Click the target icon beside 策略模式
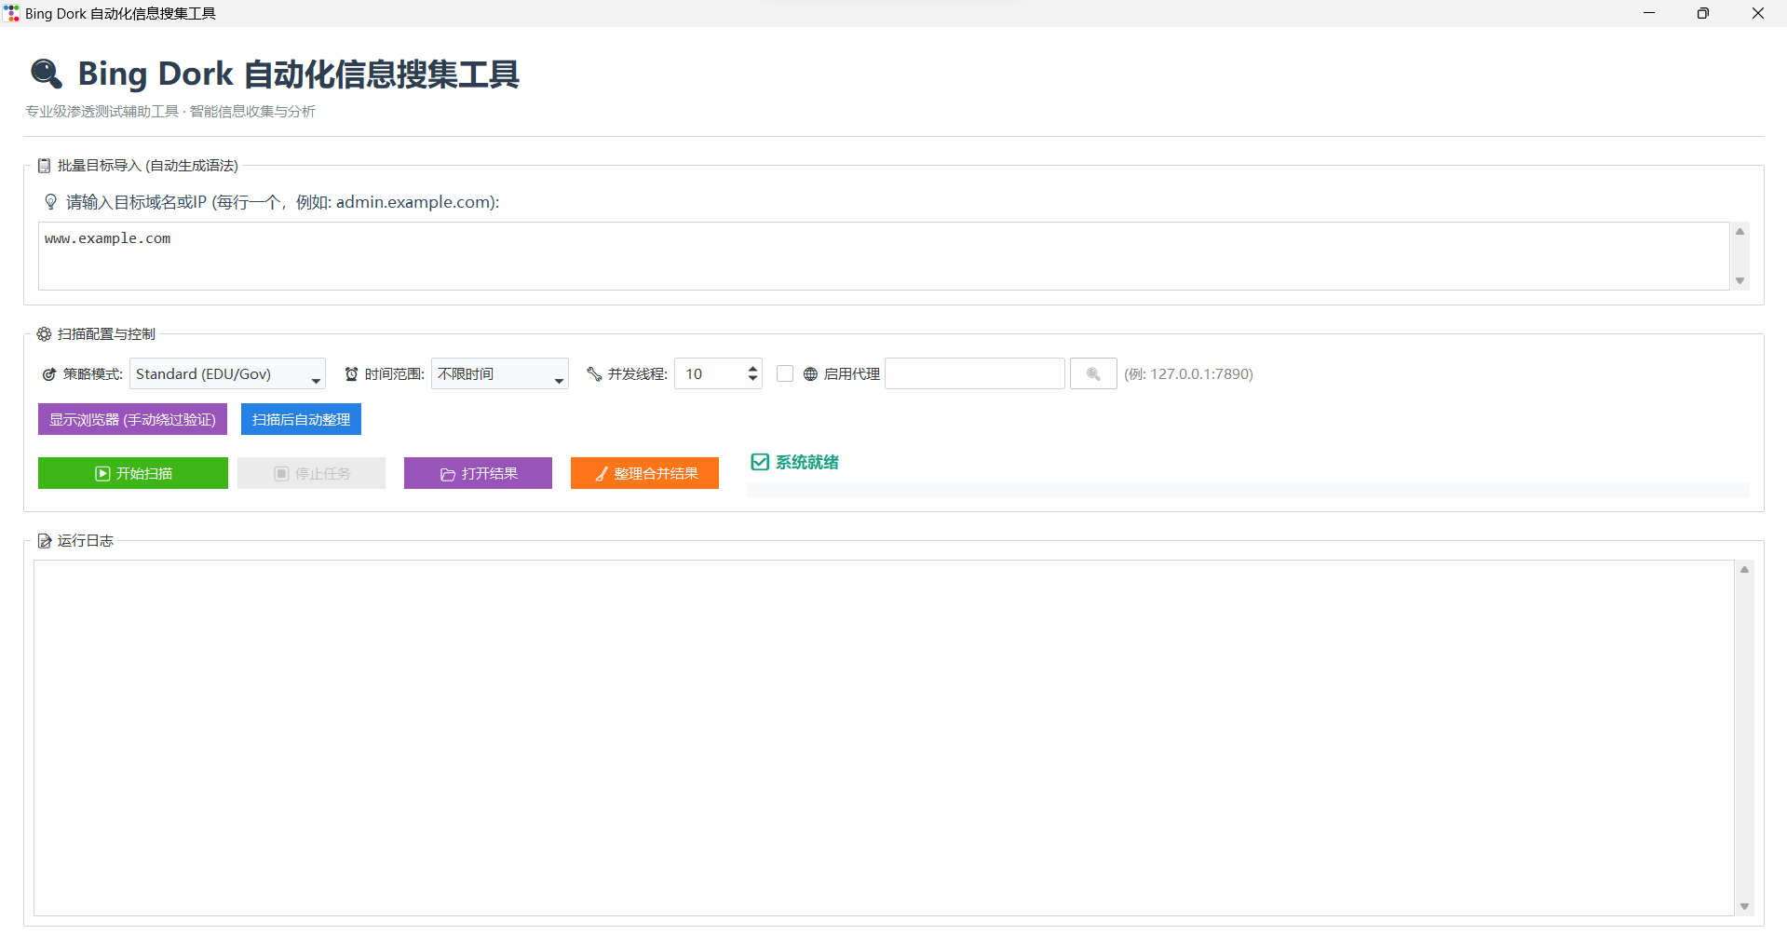The width and height of the screenshot is (1787, 948). pos(49,374)
